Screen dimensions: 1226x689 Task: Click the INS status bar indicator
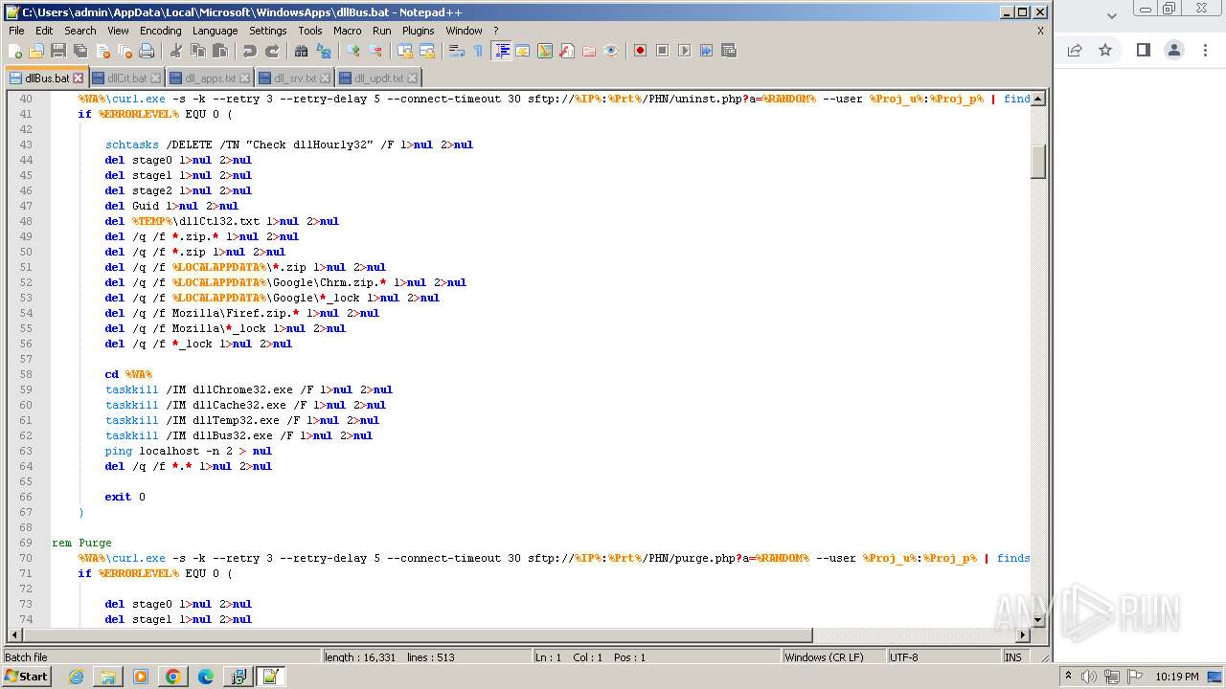1012,657
